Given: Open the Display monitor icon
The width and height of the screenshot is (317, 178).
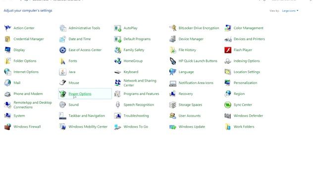Looking at the screenshot, I should [x=8, y=49].
